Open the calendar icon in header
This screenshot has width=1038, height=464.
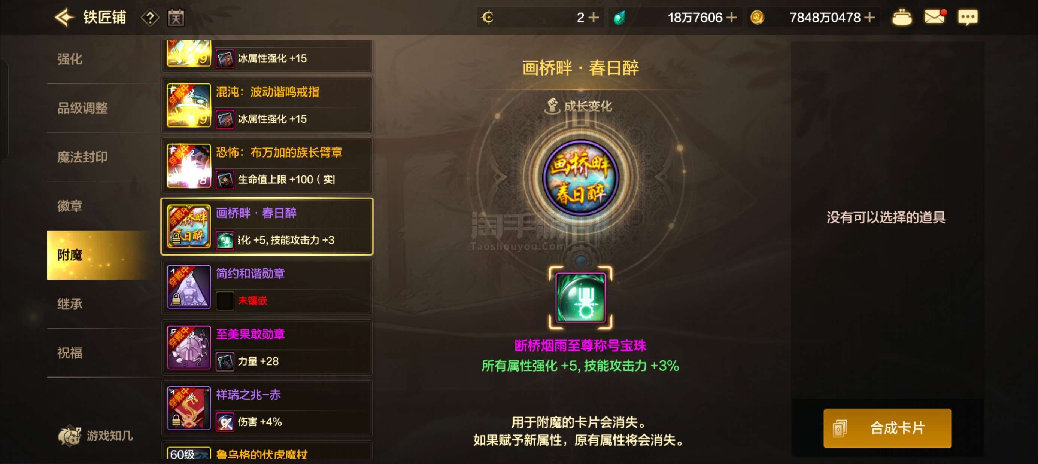pos(176,18)
